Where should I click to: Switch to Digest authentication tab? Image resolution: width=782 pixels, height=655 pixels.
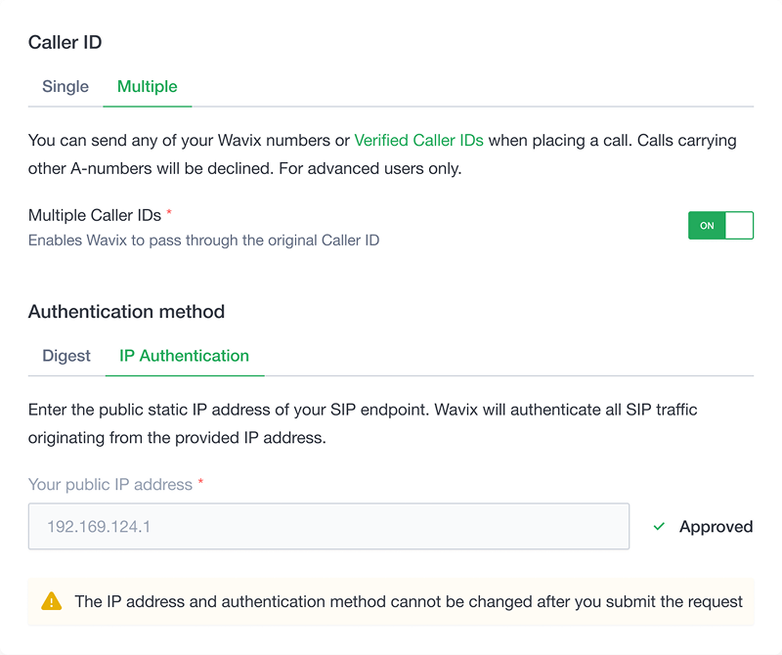66,356
